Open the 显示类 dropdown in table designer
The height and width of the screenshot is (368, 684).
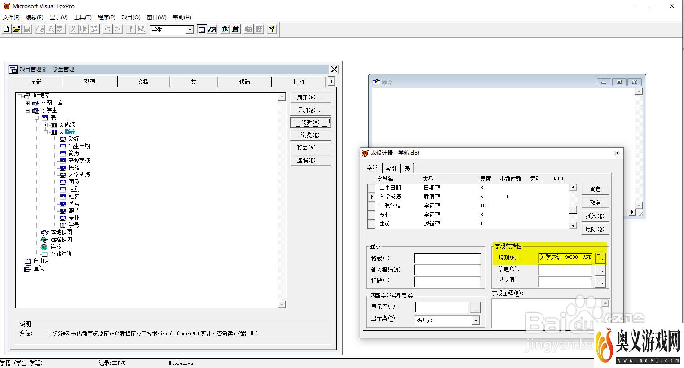tap(476, 320)
